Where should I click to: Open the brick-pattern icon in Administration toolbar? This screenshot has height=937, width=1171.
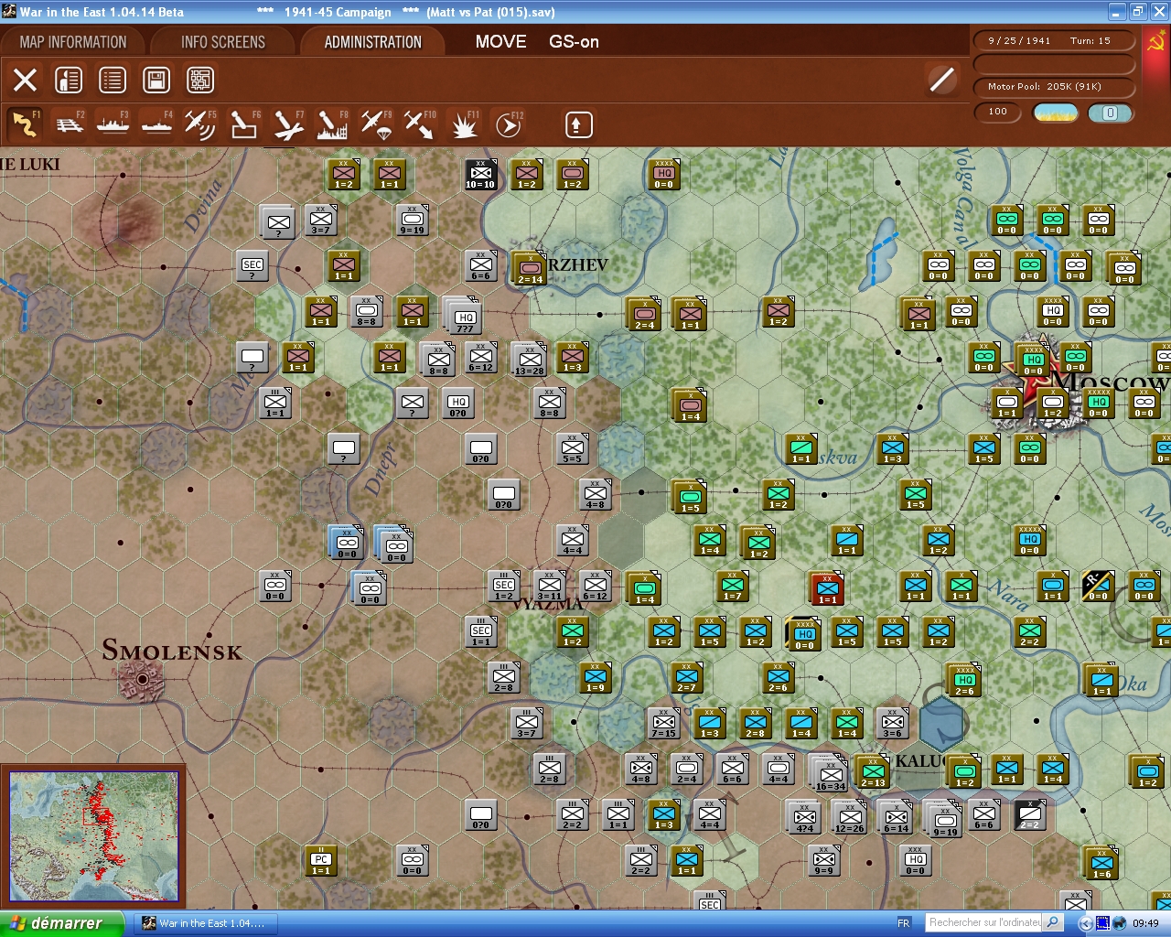pos(200,80)
